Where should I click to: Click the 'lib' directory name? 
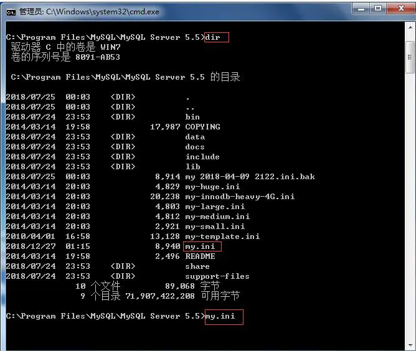(x=192, y=167)
